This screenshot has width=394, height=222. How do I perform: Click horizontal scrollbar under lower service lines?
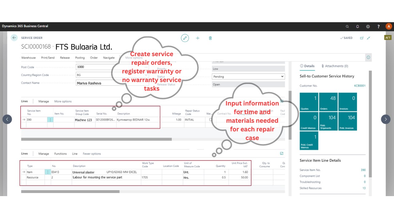tap(70, 191)
